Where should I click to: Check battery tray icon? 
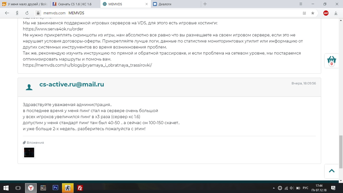point(298,188)
